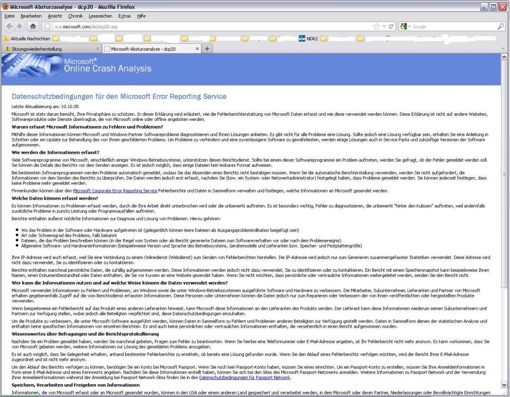Click heading 'Speichern, Verarbeiten und Freigeben von Informationen'

(x=75, y=385)
